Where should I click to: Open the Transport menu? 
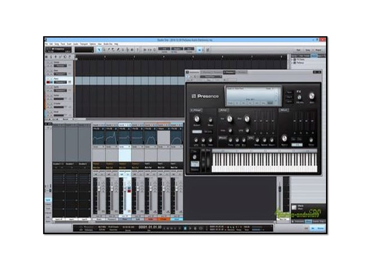[x=84, y=44]
